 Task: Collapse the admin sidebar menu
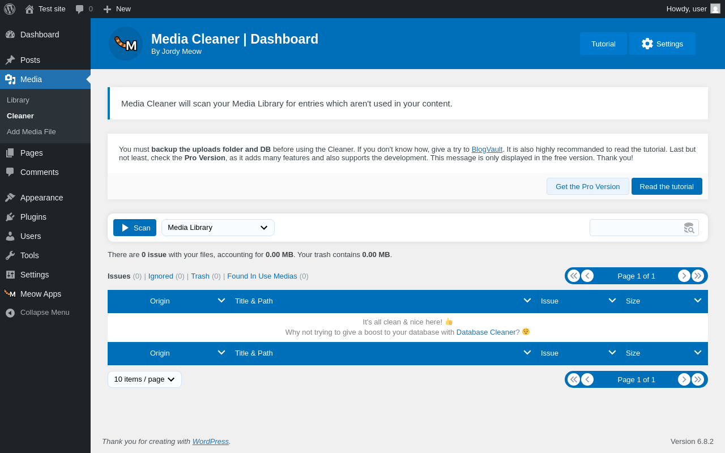coord(45,313)
